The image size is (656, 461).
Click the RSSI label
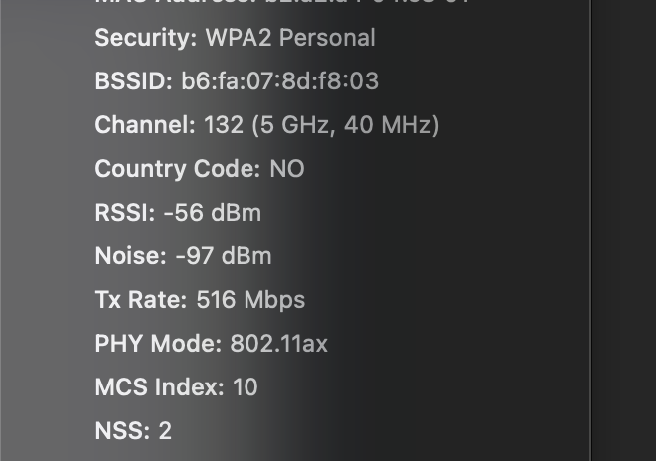tap(124, 212)
